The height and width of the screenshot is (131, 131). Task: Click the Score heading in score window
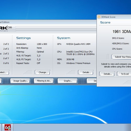click(x=105, y=23)
